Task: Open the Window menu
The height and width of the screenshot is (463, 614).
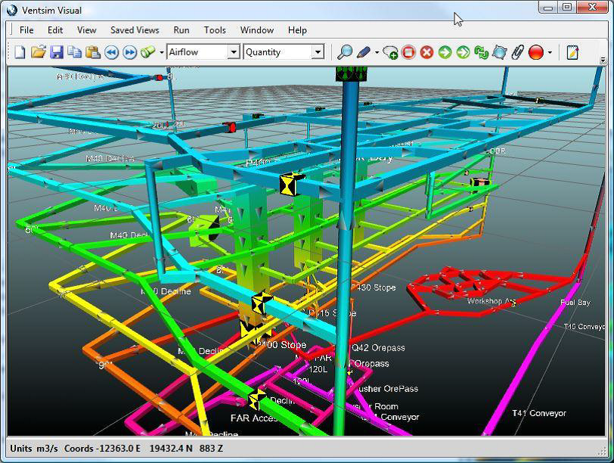Action: click(257, 30)
